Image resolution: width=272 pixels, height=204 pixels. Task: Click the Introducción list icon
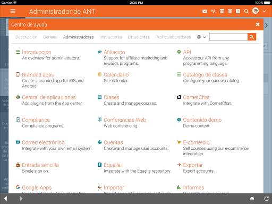(18, 52)
